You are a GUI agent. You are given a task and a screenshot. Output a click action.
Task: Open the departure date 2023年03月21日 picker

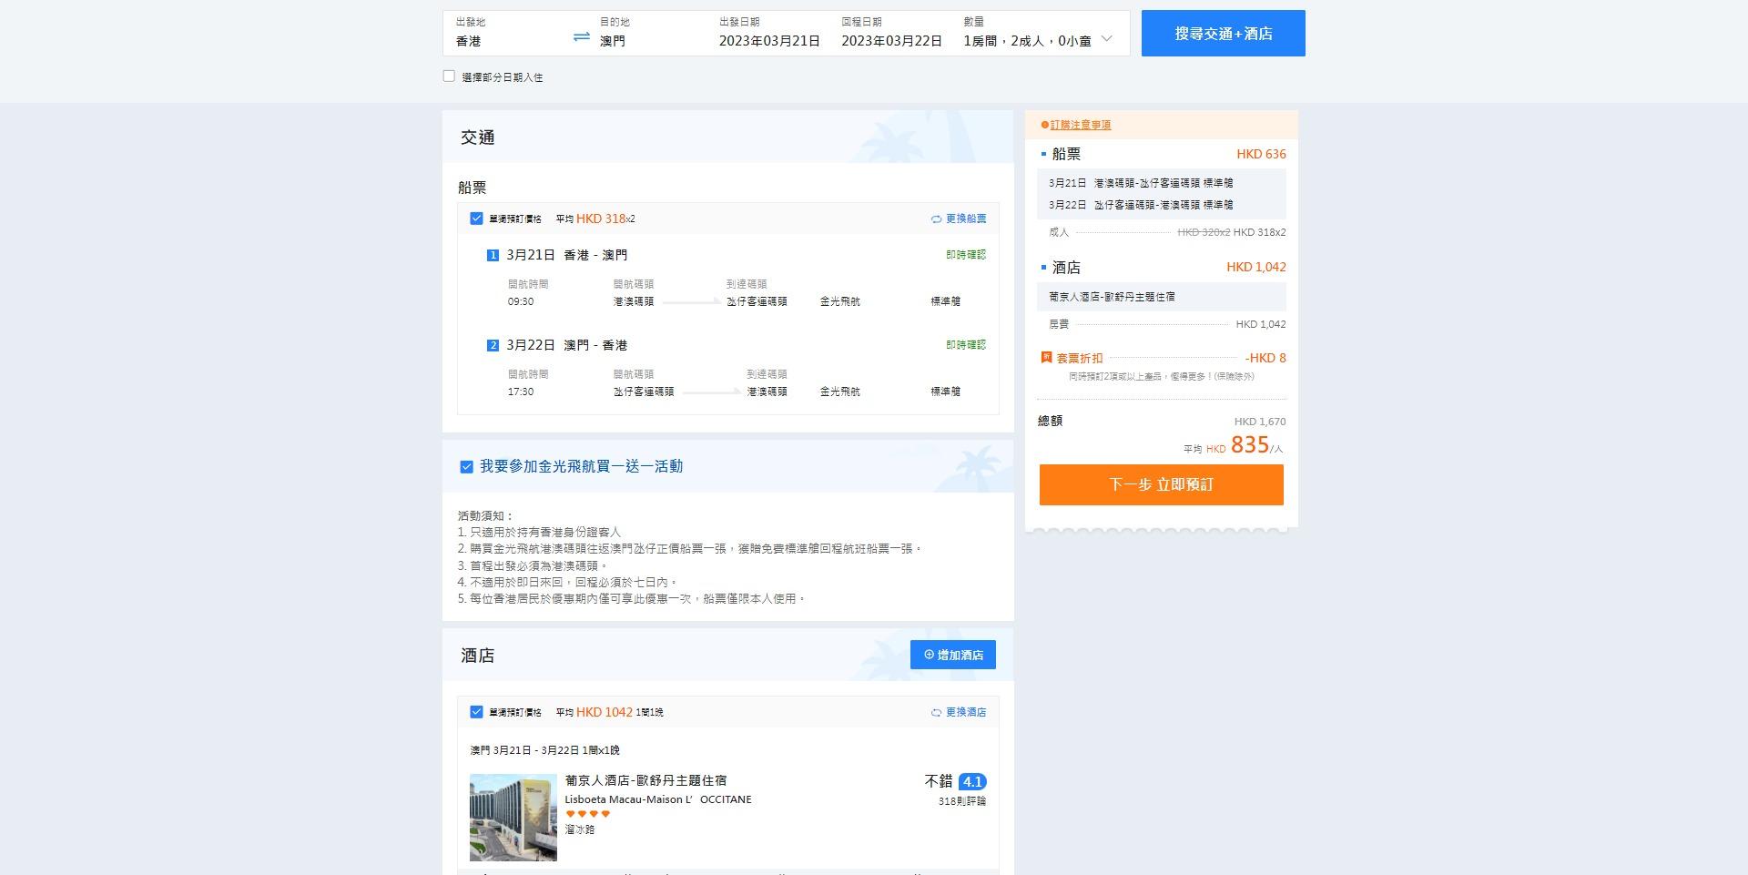coord(768,41)
